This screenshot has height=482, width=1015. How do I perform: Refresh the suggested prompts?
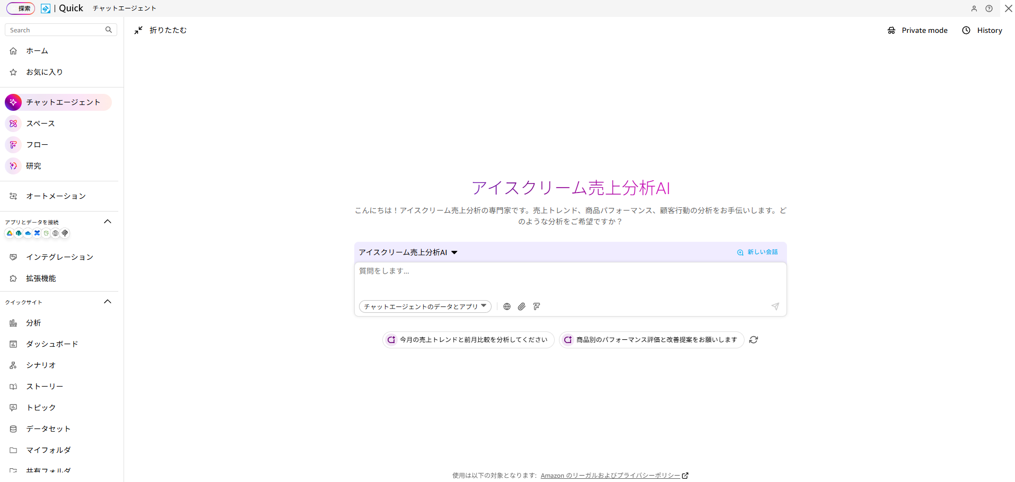754,340
